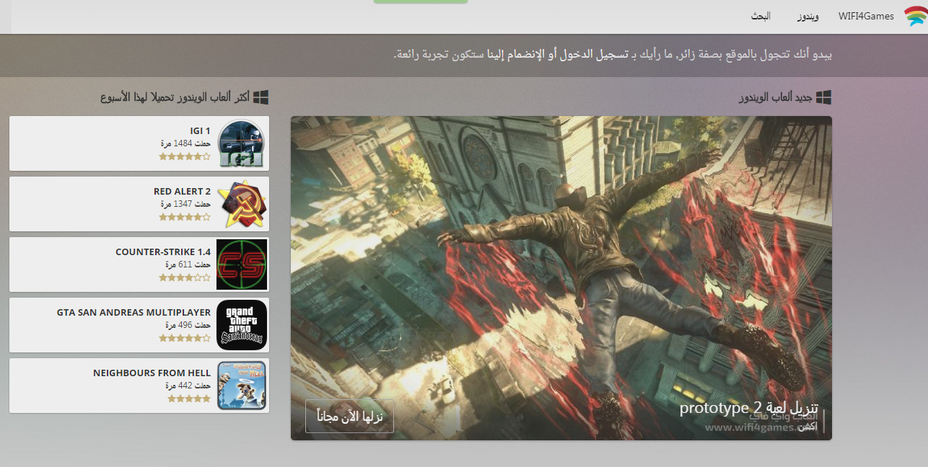Open the NEIGHBOURS FROM HELL title link
The width and height of the screenshot is (928, 467).
(x=152, y=373)
